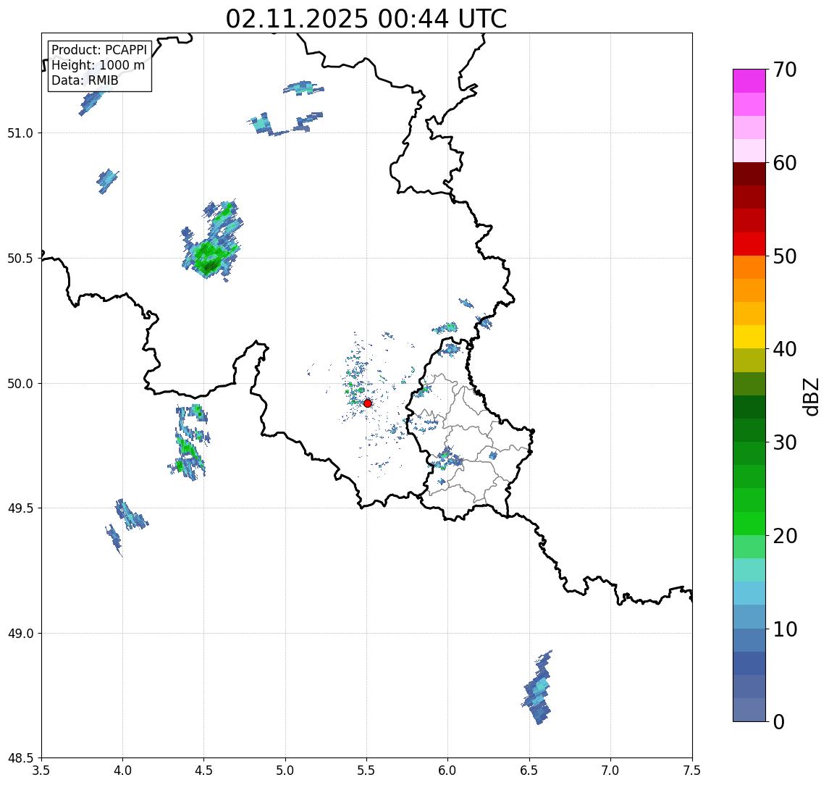
Task: Click the colorbar tick label 50
Action: click(785, 256)
